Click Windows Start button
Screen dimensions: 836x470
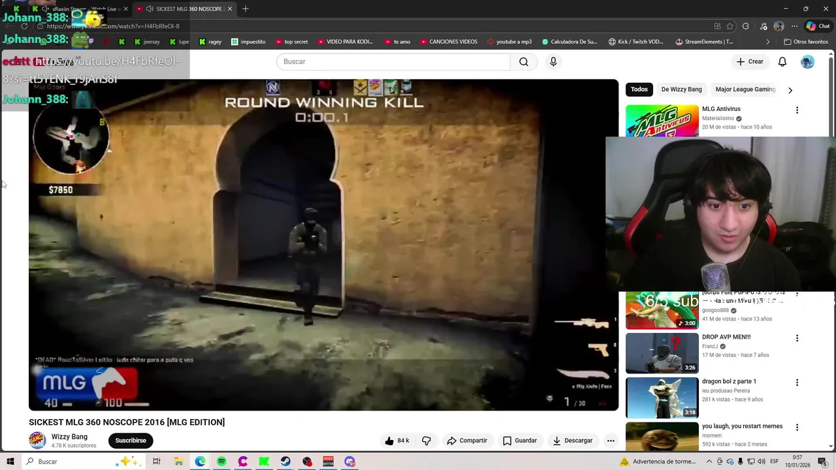(x=10, y=462)
